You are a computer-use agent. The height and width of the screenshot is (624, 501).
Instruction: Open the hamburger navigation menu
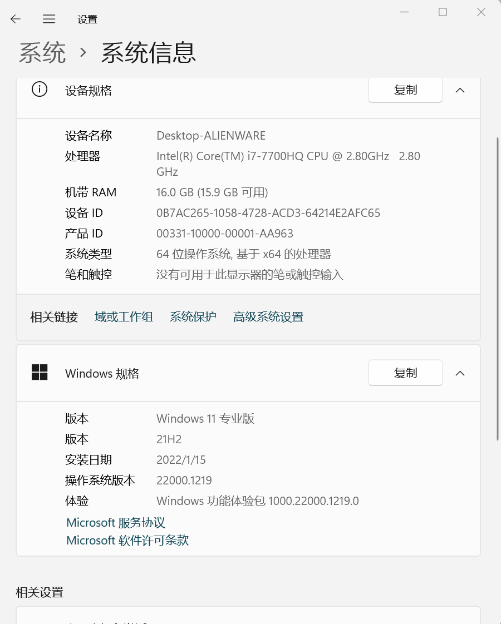pos(49,19)
